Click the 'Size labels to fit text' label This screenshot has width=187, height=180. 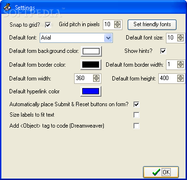(32, 115)
